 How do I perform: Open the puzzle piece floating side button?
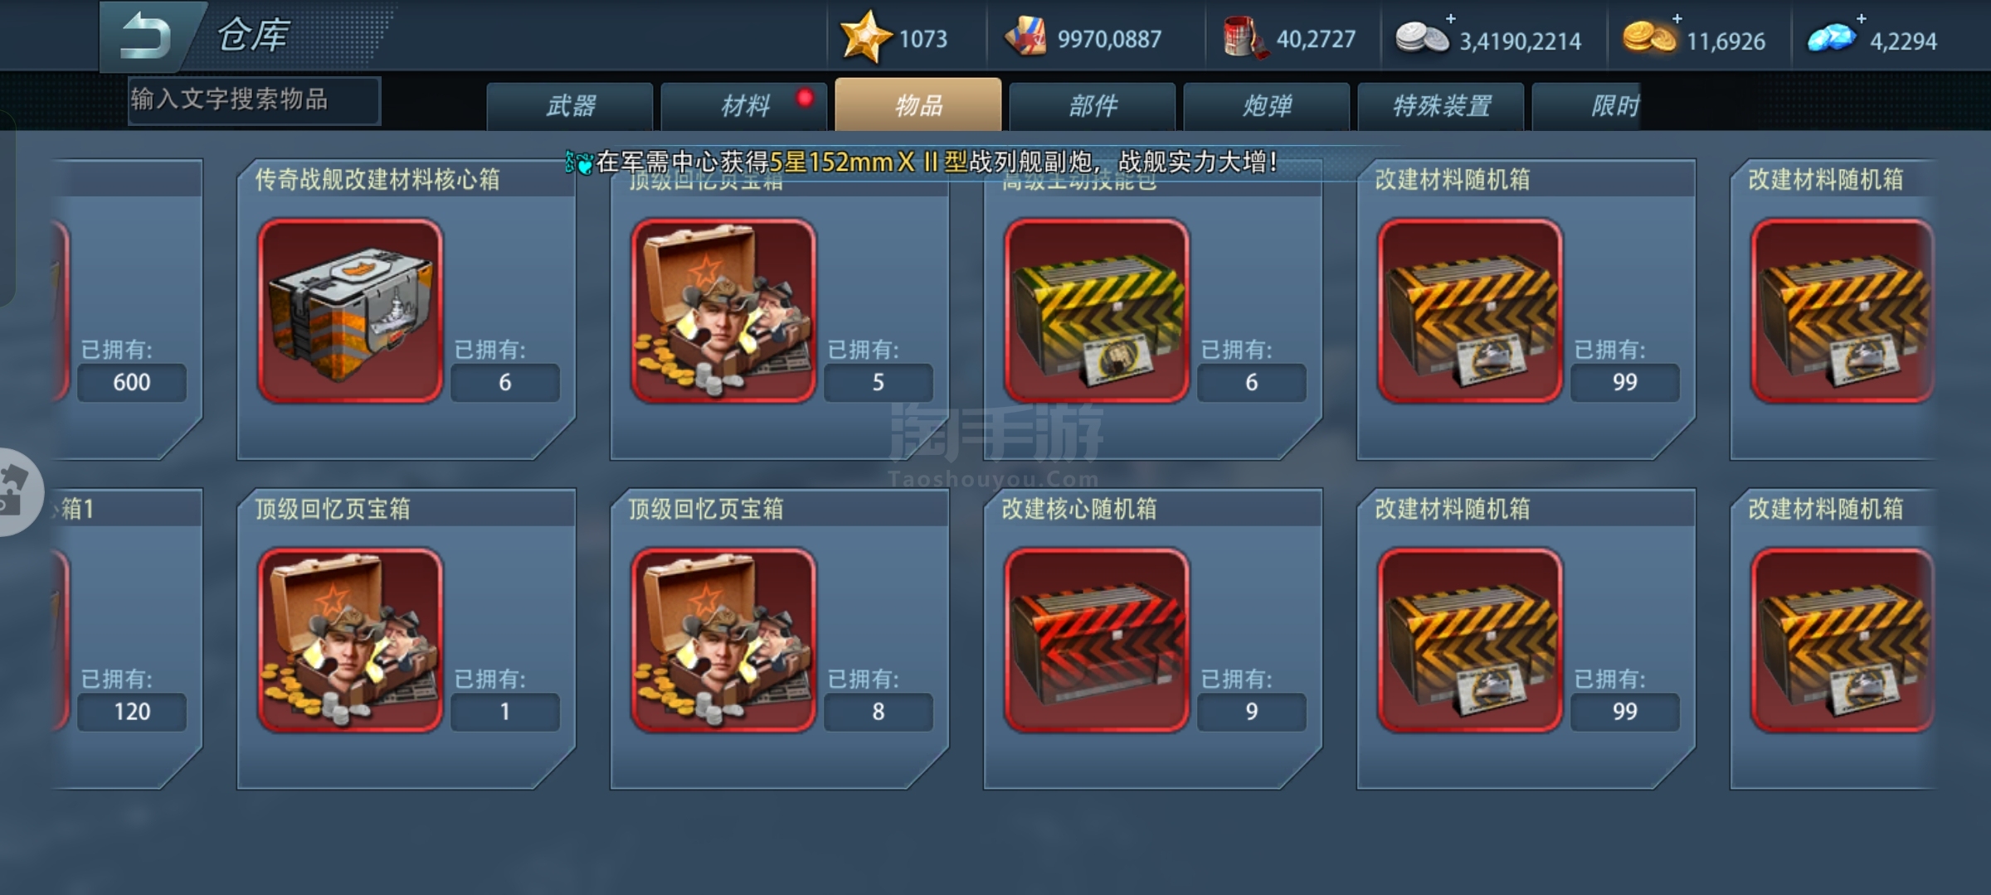(x=17, y=491)
